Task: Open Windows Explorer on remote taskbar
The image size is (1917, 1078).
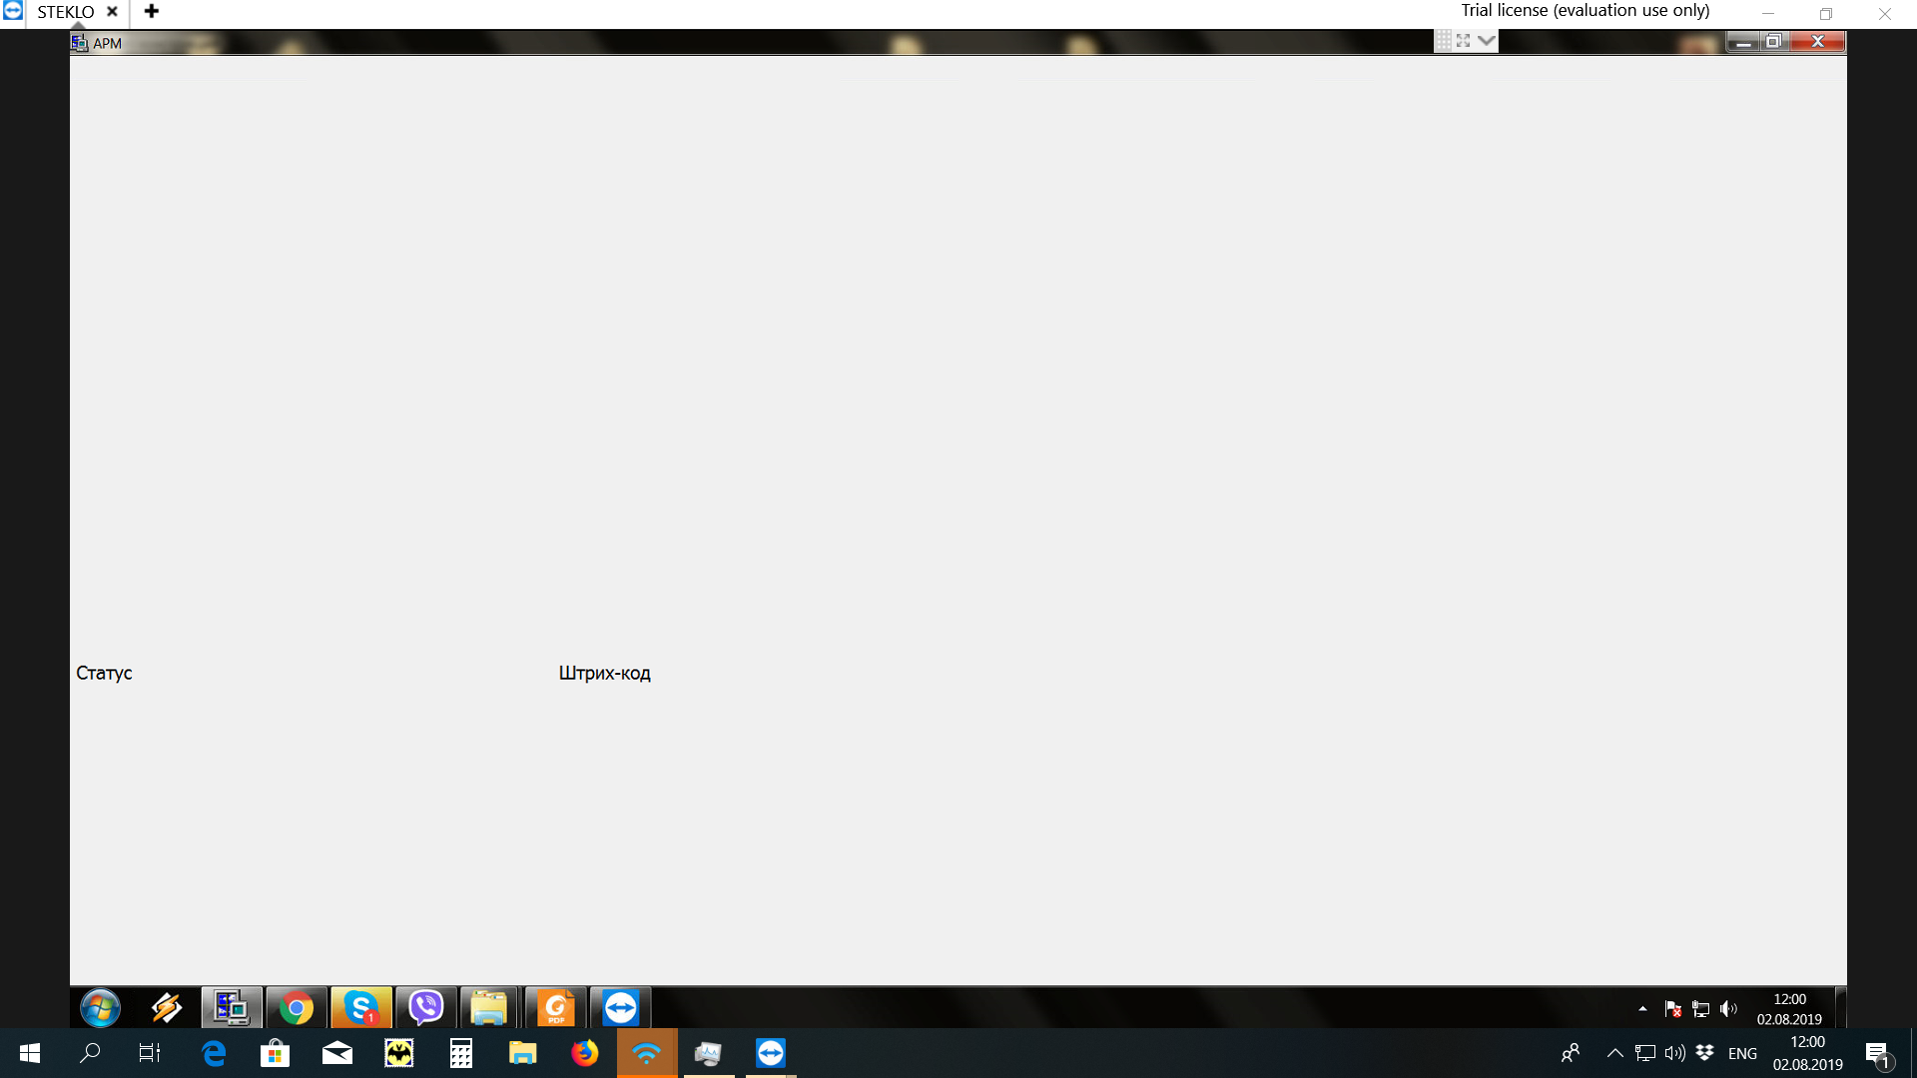Action: click(489, 1008)
